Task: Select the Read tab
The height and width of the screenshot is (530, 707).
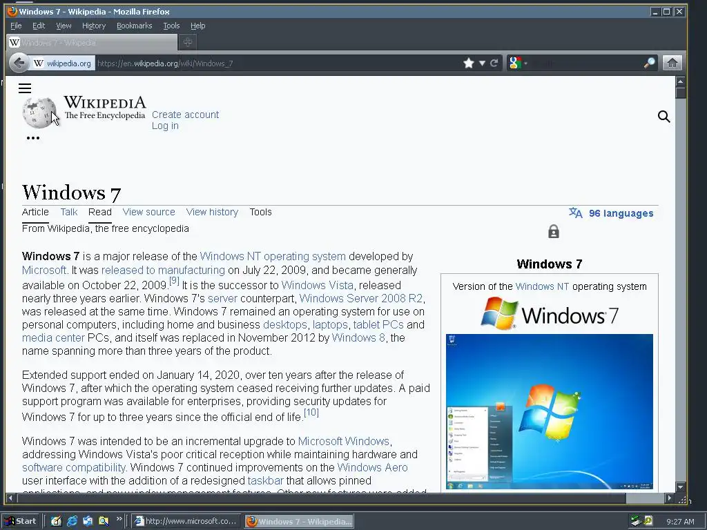Action: (99, 212)
